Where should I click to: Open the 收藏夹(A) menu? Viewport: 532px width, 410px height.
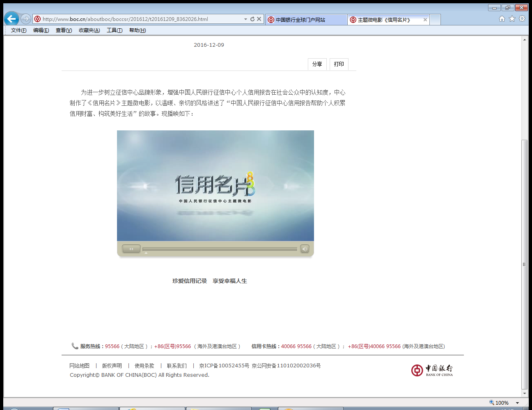[x=89, y=30]
